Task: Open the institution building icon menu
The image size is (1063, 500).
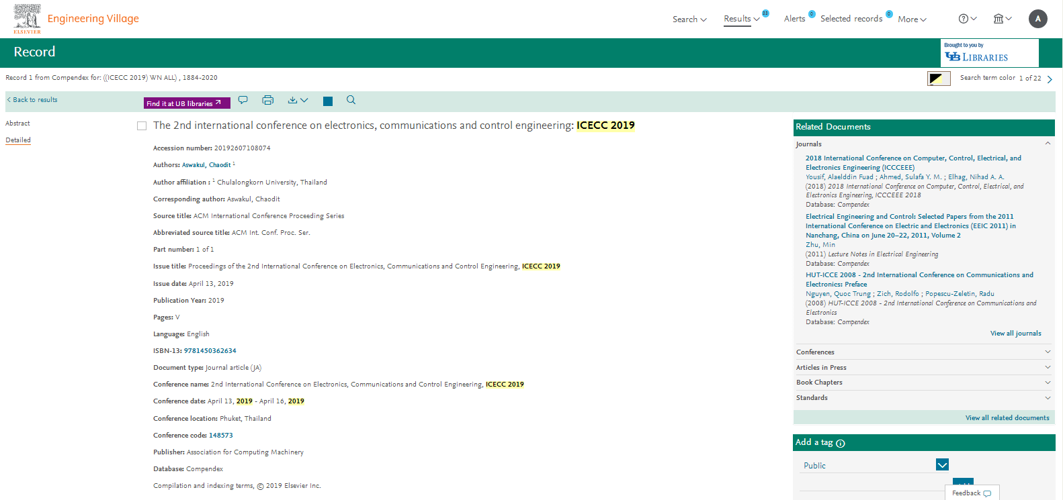Action: pyautogui.click(x=1003, y=19)
